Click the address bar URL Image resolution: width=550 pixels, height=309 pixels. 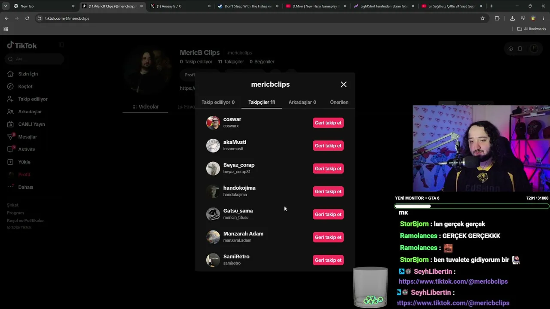tap(67, 18)
